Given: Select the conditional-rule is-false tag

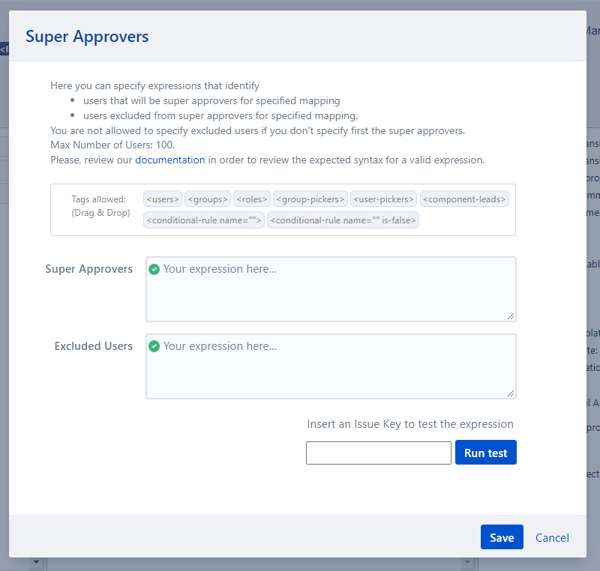Looking at the screenshot, I should tap(343, 220).
